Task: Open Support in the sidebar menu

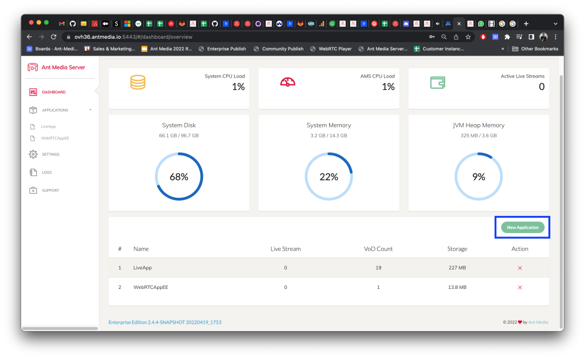Action: [x=50, y=190]
